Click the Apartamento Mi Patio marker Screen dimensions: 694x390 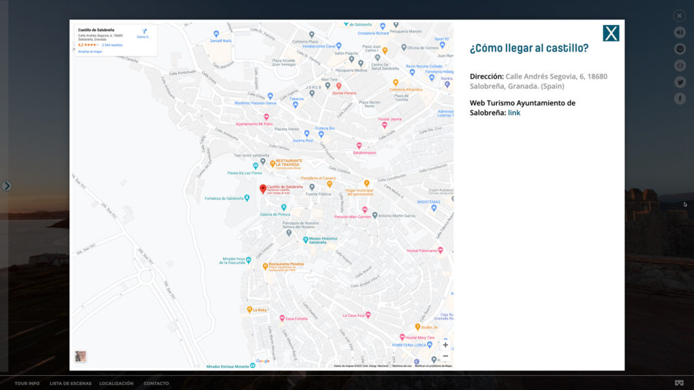[266, 117]
